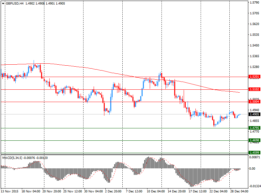The width and height of the screenshot is (261, 195).
Task: Click the 10 Dec 04:00 time axis label
Action: point(156,191)
